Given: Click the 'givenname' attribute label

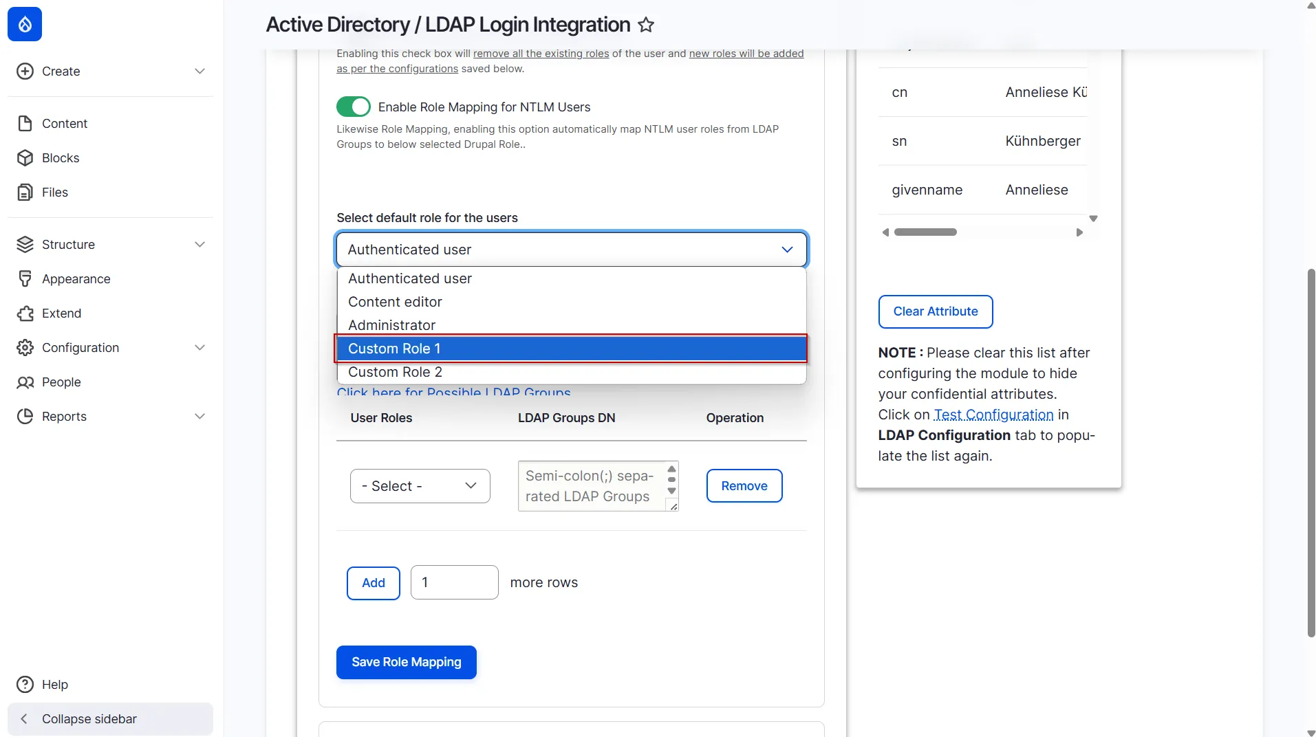Looking at the screenshot, I should [x=927, y=190].
